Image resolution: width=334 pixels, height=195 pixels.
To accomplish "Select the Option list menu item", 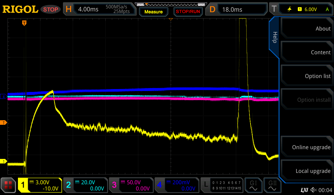I will [307, 76].
